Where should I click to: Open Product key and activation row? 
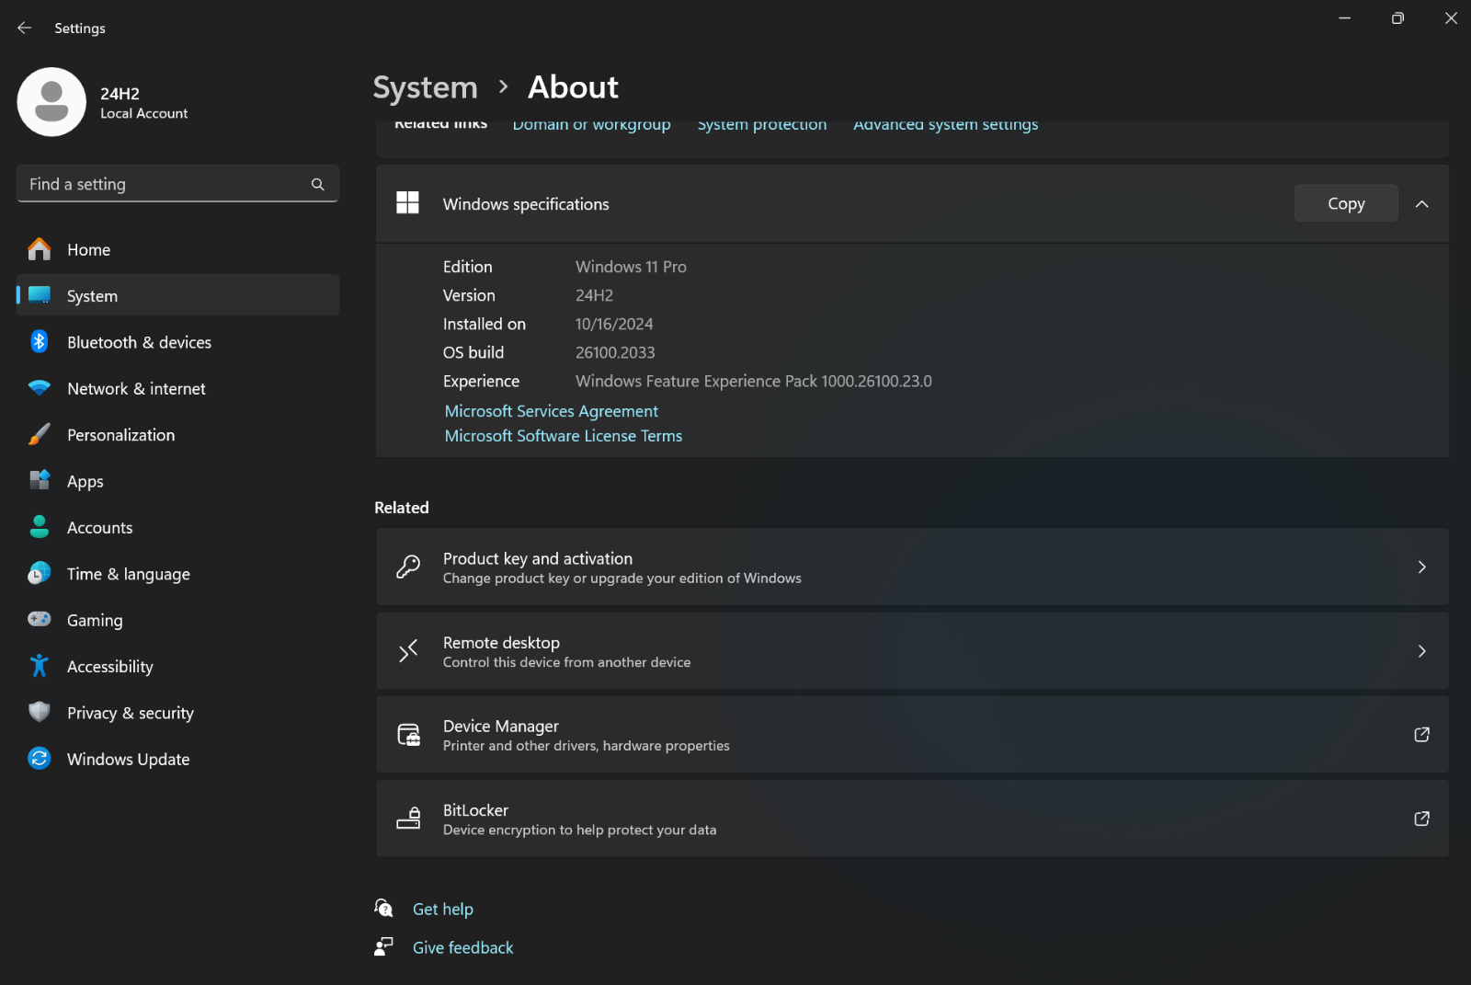pos(912,567)
